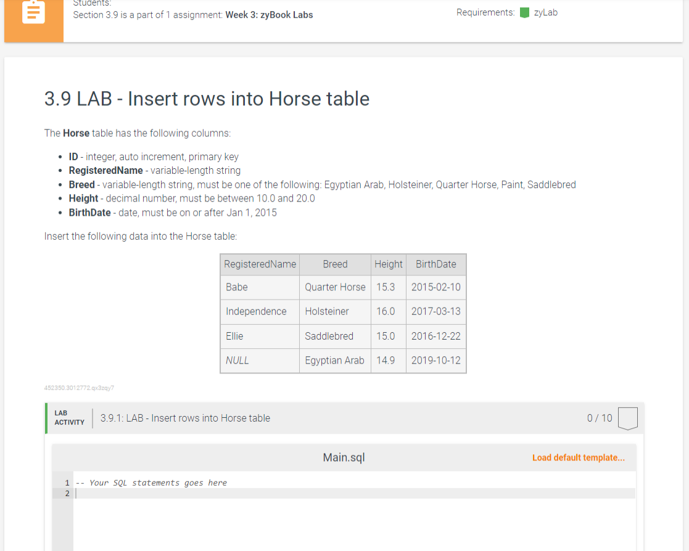This screenshot has width=689, height=551.
Task: Click line number 2 in the editor
Action: tap(67, 493)
